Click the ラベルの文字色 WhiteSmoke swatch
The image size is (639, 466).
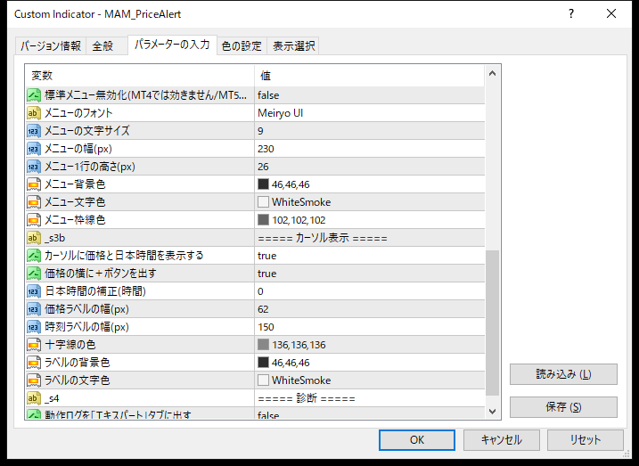tap(263, 380)
